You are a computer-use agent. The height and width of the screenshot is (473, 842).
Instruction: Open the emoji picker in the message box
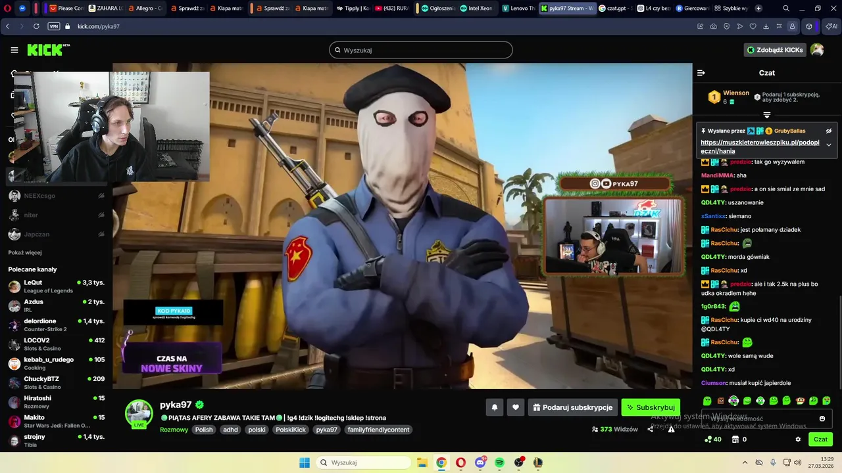[x=822, y=418]
